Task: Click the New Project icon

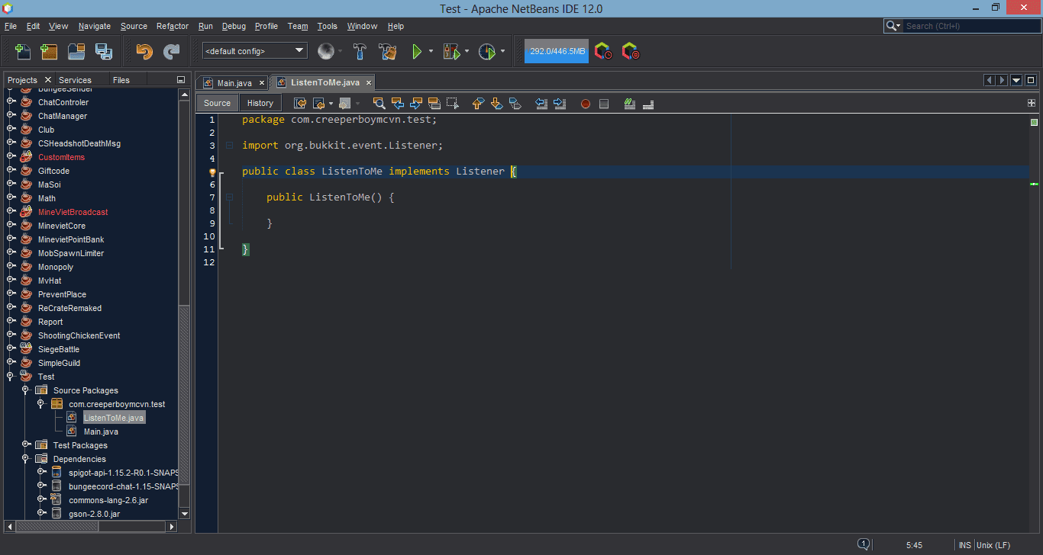Action: (49, 52)
